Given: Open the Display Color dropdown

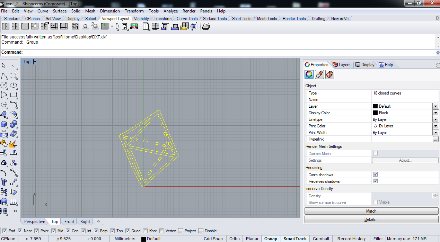Looking at the screenshot, I should pyautogui.click(x=435, y=113).
